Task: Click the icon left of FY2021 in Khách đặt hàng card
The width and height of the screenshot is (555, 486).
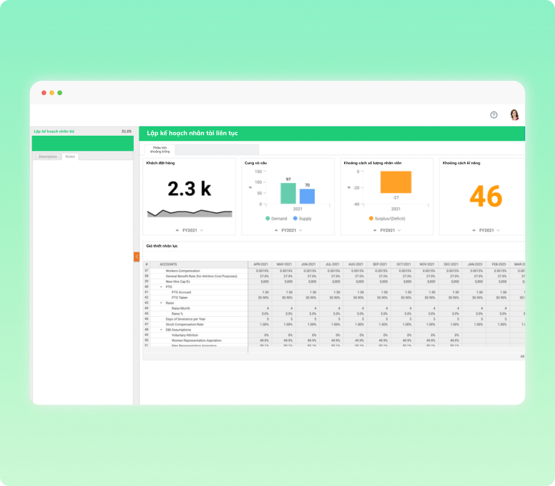Action: (x=177, y=230)
